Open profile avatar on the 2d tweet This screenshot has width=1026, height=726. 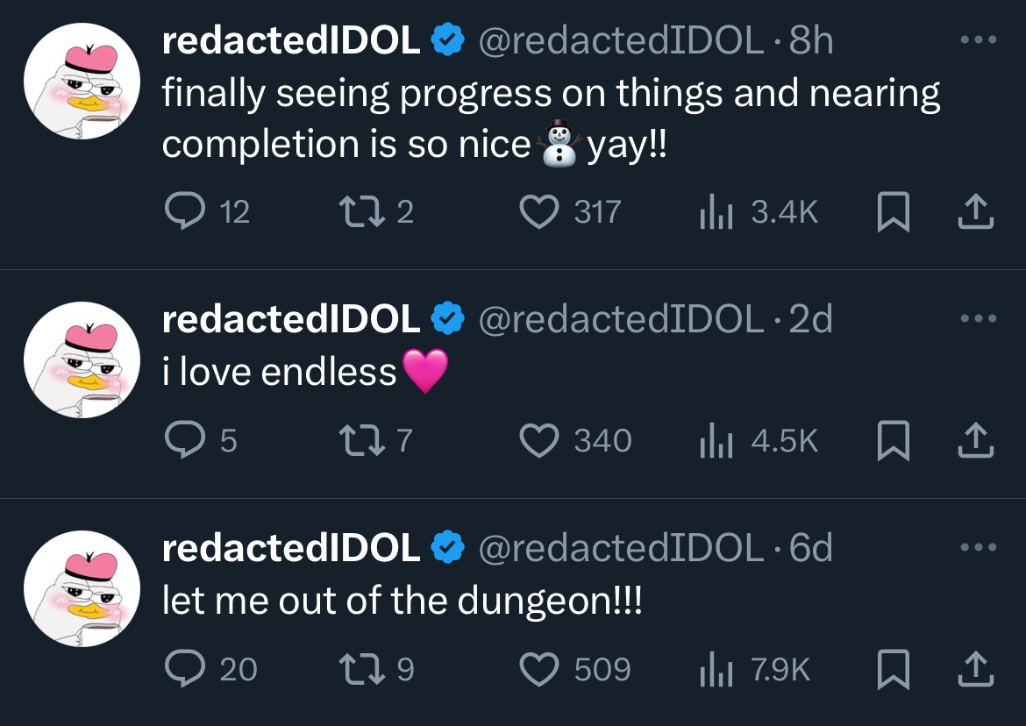tap(82, 359)
